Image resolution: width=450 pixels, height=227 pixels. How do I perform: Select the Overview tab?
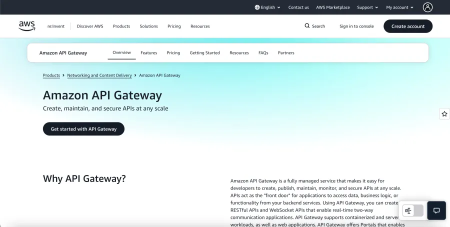coord(121,52)
